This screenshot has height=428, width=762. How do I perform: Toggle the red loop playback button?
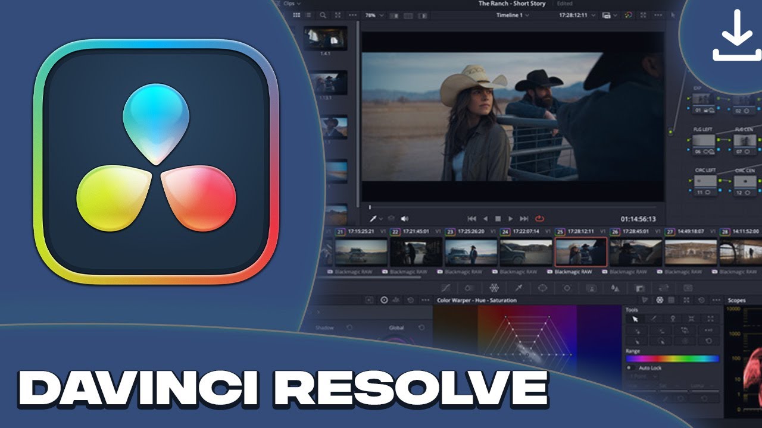[x=540, y=219]
